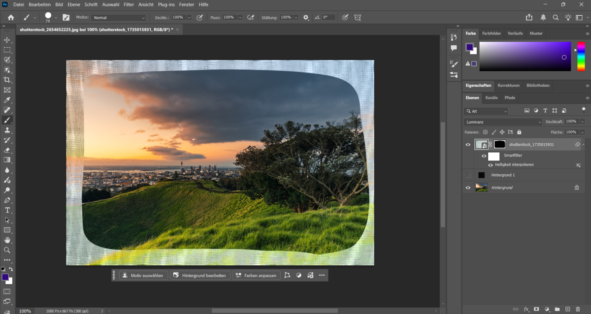Activate the Rectangular Marquee tool
The width and height of the screenshot is (591, 314).
point(7,50)
